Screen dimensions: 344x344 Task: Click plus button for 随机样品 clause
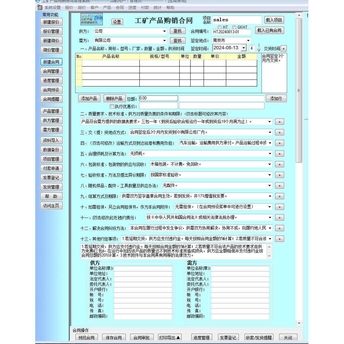(x=279, y=186)
